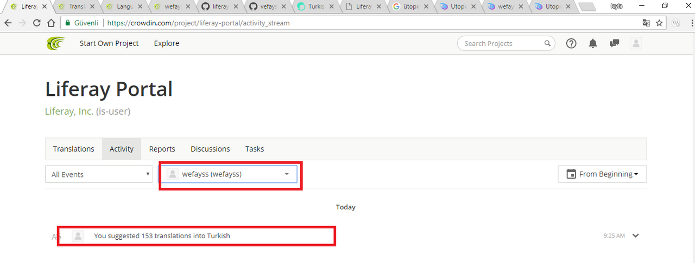The image size is (695, 263).
Task: Open the notifications bell
Action: (593, 43)
